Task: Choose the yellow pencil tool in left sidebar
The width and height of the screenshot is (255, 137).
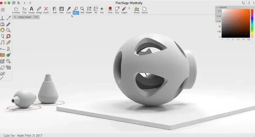Action: (x=9, y=43)
